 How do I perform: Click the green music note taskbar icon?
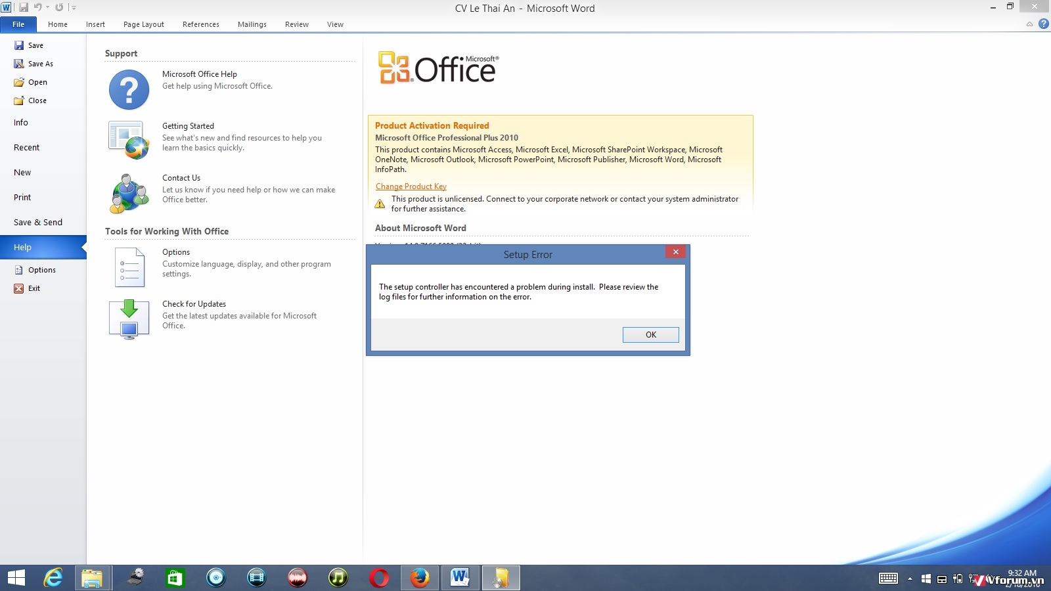pyautogui.click(x=338, y=578)
